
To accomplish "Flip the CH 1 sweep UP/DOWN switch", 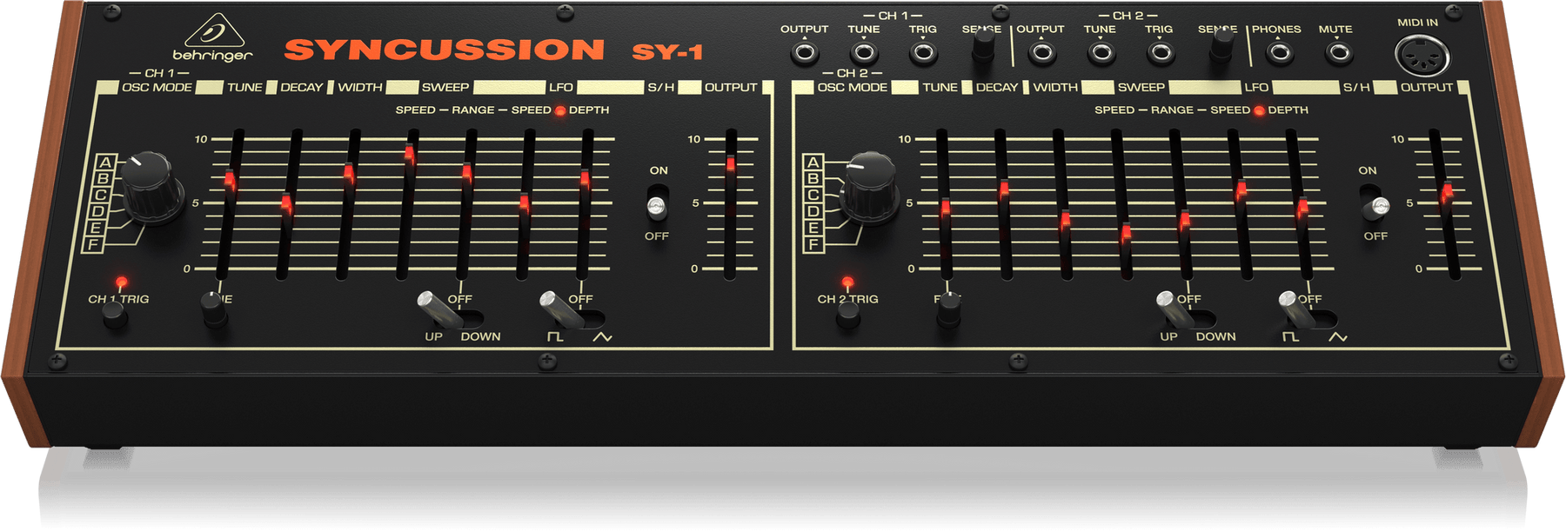I will (440, 309).
